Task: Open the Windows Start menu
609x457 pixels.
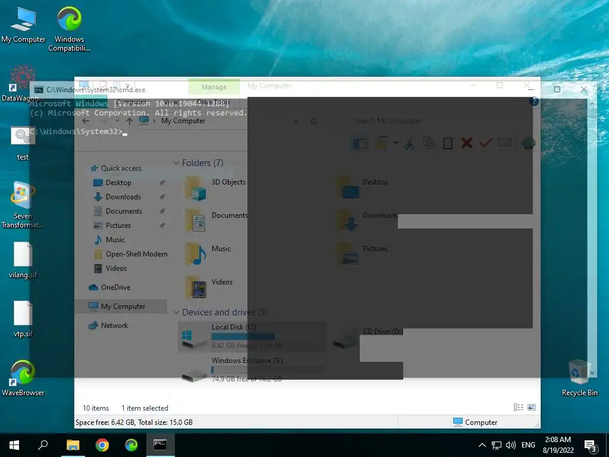Action: (14, 445)
